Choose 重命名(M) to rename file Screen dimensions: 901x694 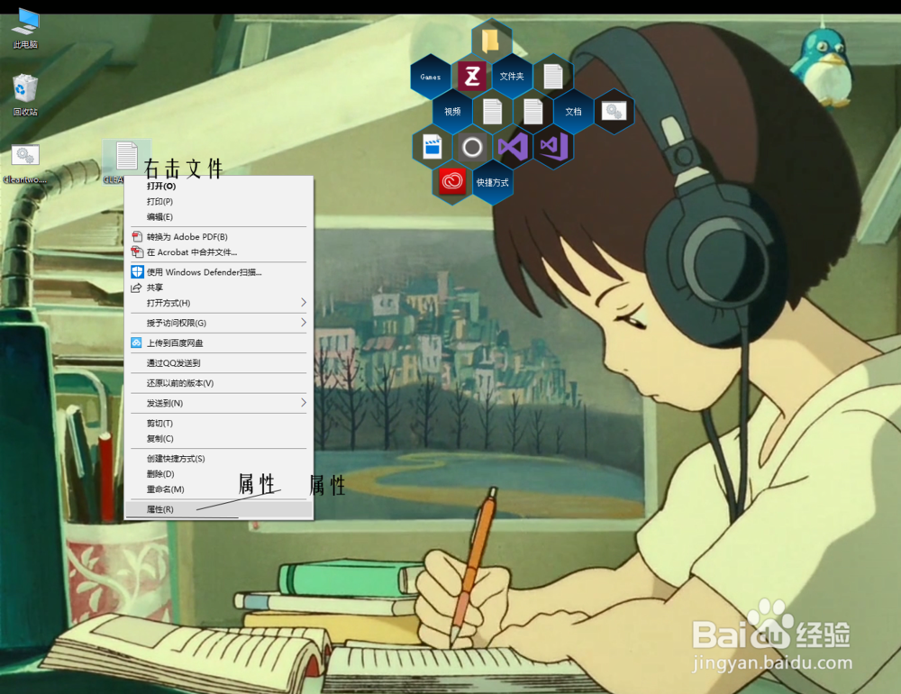[x=219, y=489]
